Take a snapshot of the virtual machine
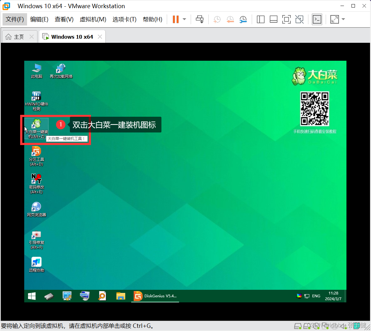This screenshot has width=371, height=331. pos(217,20)
